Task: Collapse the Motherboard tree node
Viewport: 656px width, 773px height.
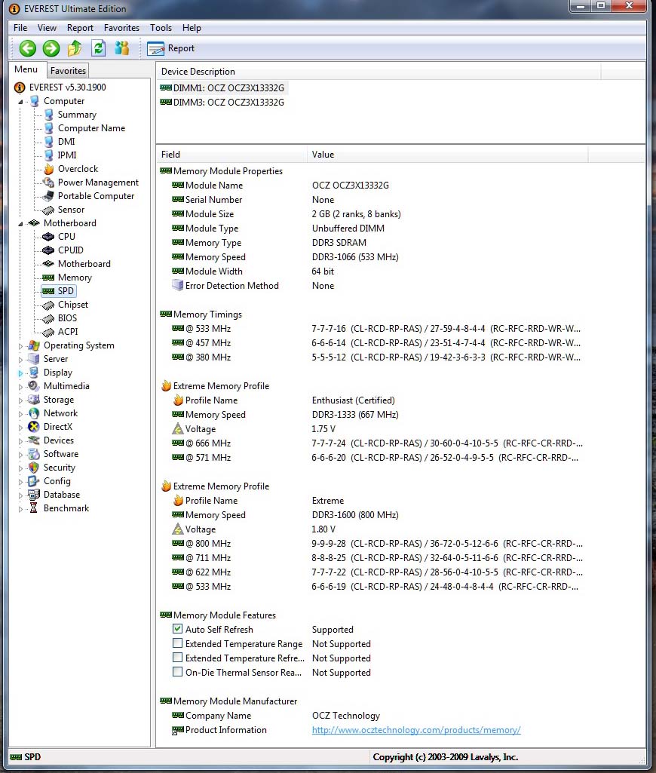Action: click(20, 224)
